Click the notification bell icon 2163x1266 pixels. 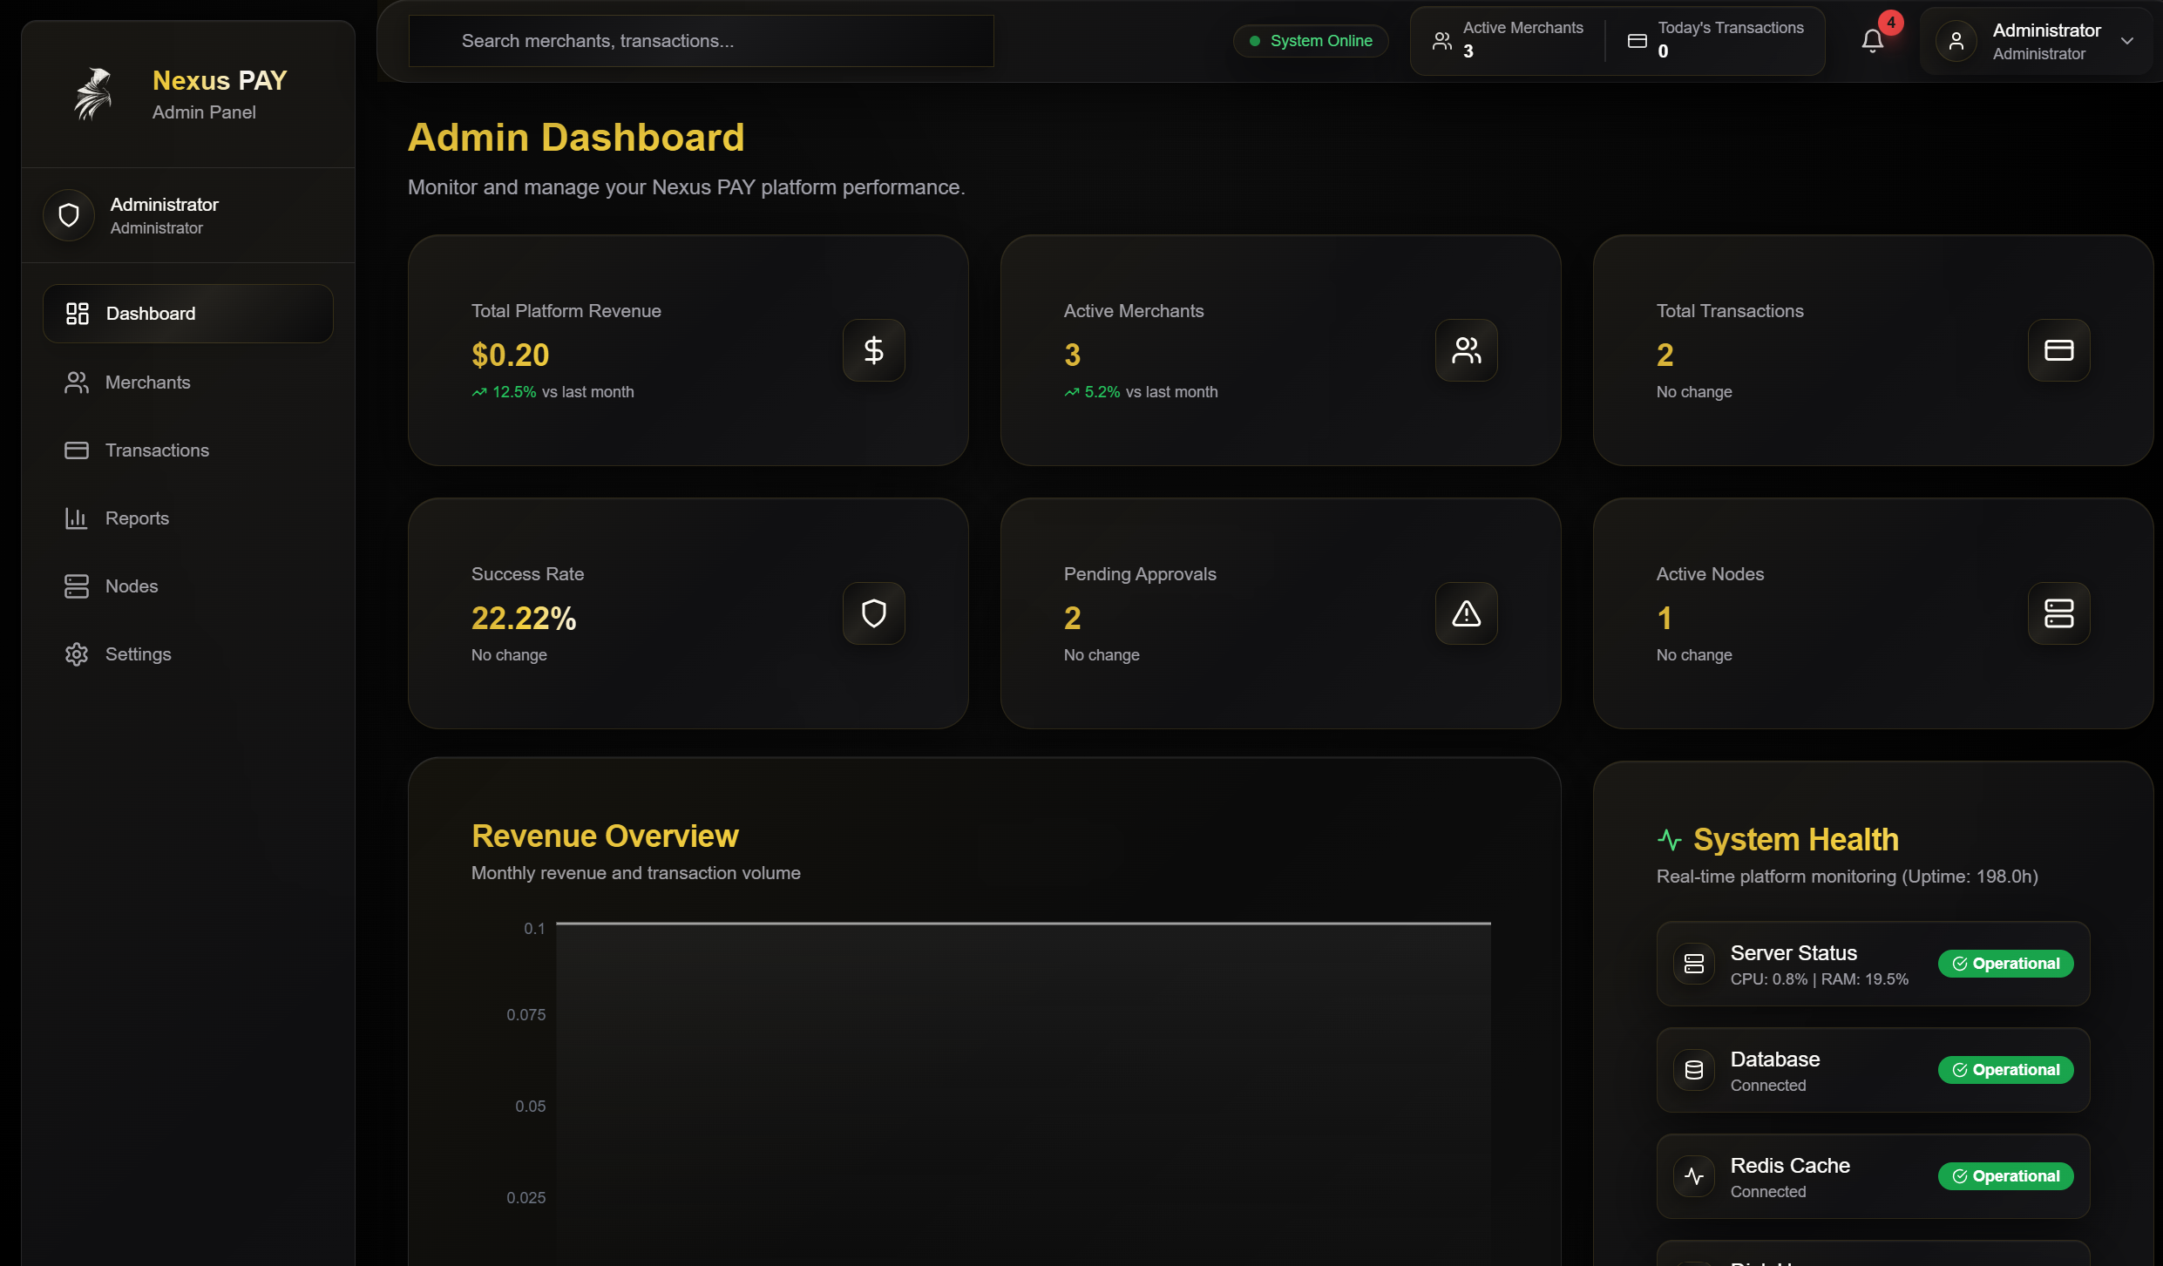click(x=1872, y=41)
